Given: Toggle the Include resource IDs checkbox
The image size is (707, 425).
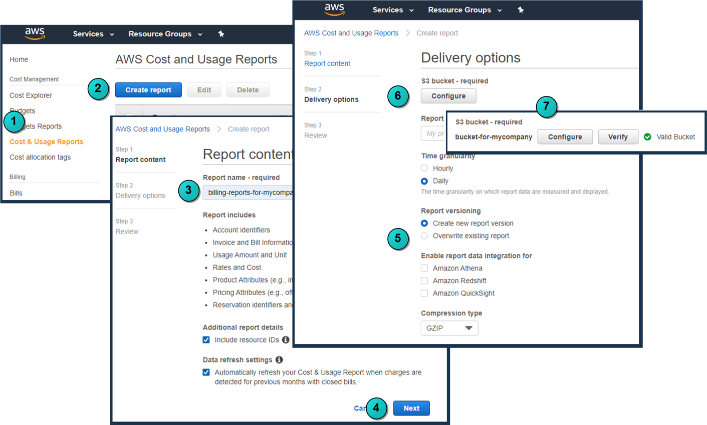Looking at the screenshot, I should pyautogui.click(x=206, y=340).
